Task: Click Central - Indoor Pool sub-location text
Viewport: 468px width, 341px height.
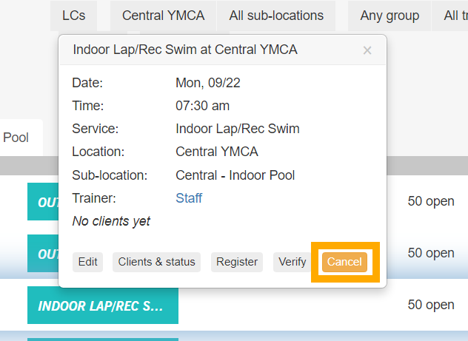Action: 235,175
